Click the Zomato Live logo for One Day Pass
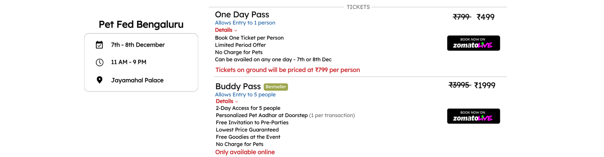The height and width of the screenshot is (157, 604). 473,43
